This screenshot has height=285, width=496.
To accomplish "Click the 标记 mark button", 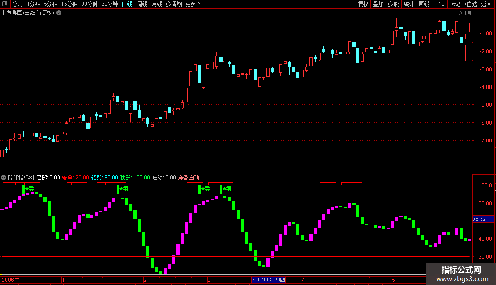I will 455,4.
